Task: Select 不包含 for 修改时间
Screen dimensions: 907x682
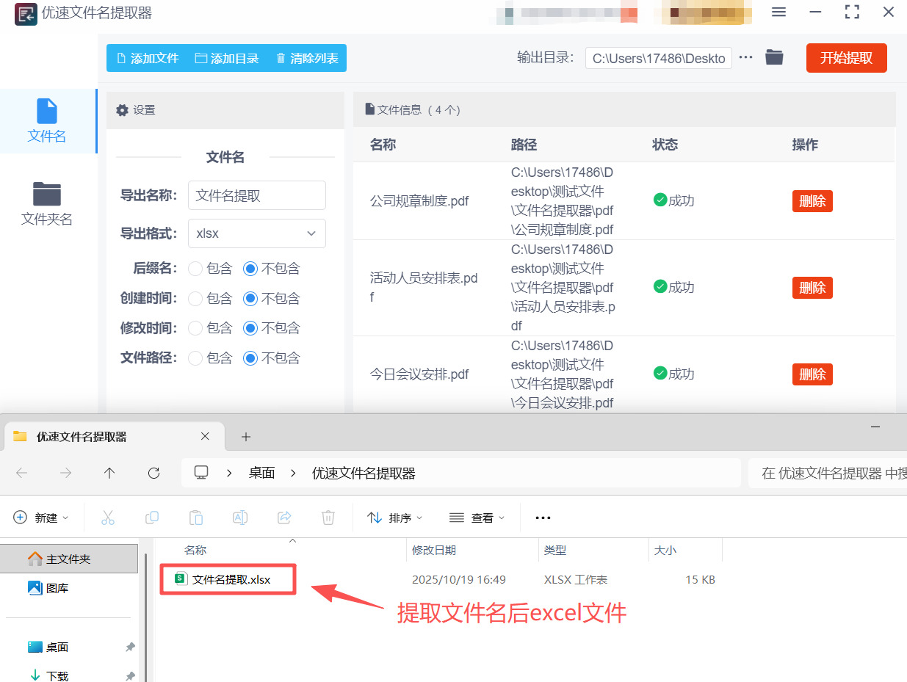Action: click(272, 328)
